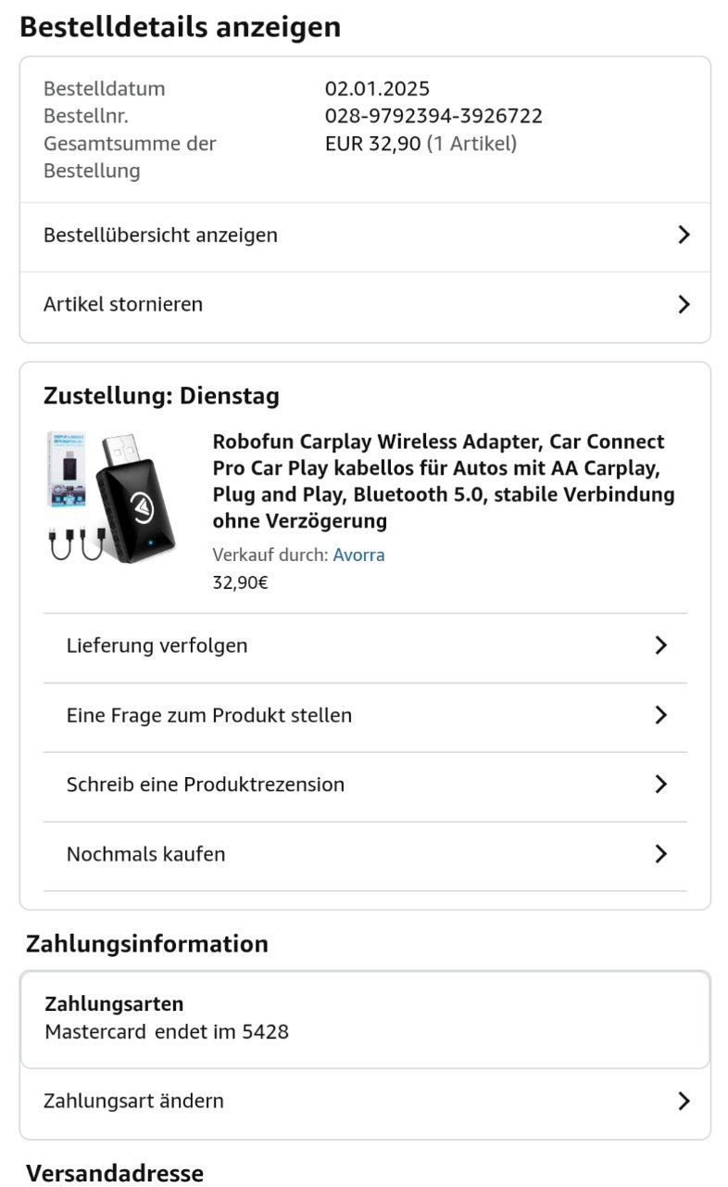
Task: Select Eine Frage zum Produkt stellen
Action: 209,715
